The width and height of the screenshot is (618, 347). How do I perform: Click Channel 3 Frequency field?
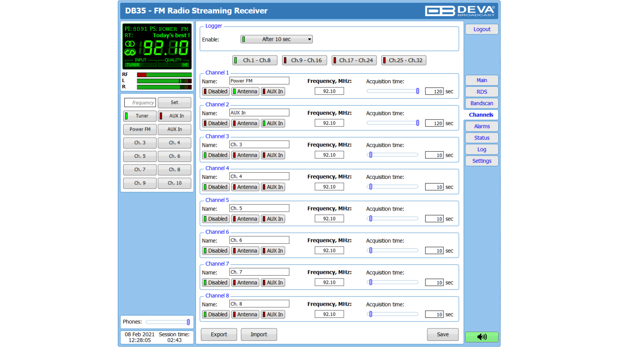[329, 155]
